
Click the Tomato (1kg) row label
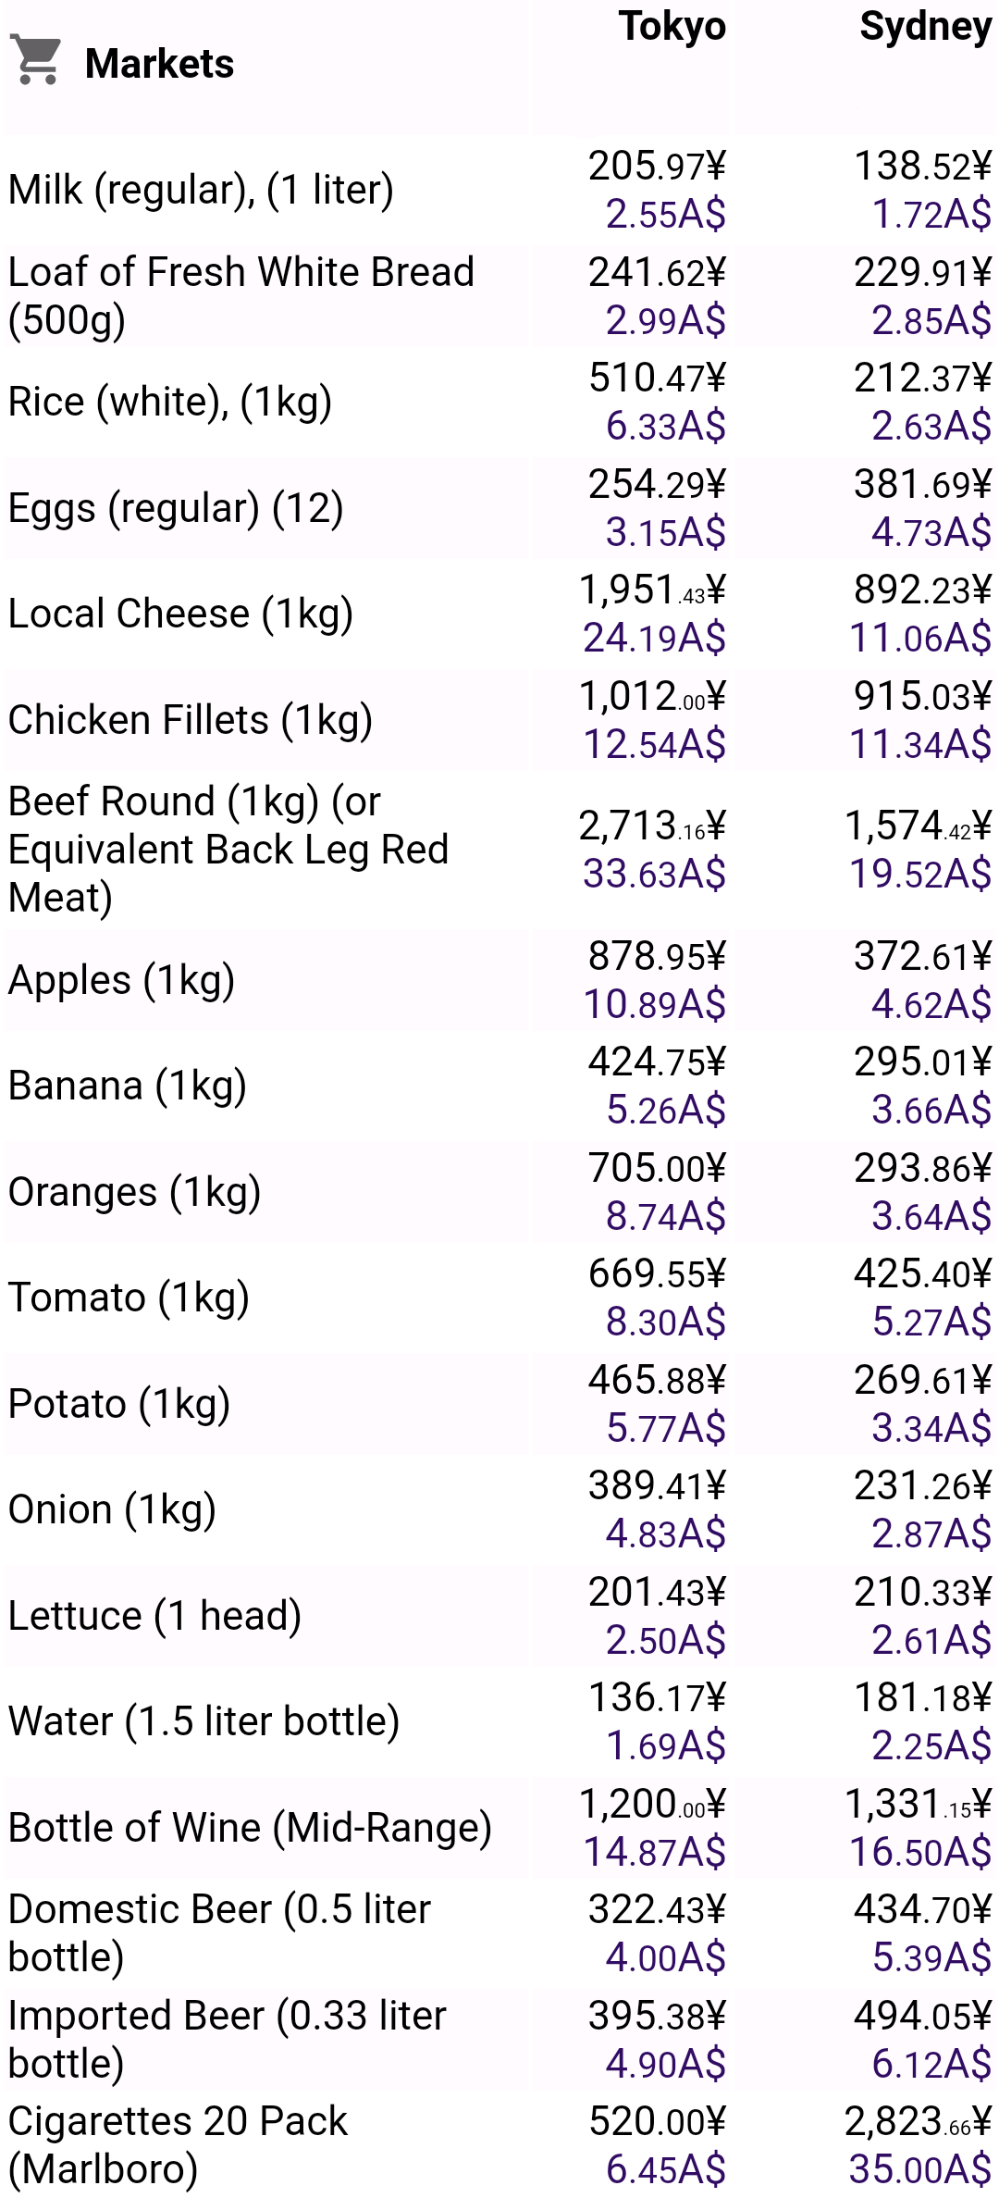129,1298
